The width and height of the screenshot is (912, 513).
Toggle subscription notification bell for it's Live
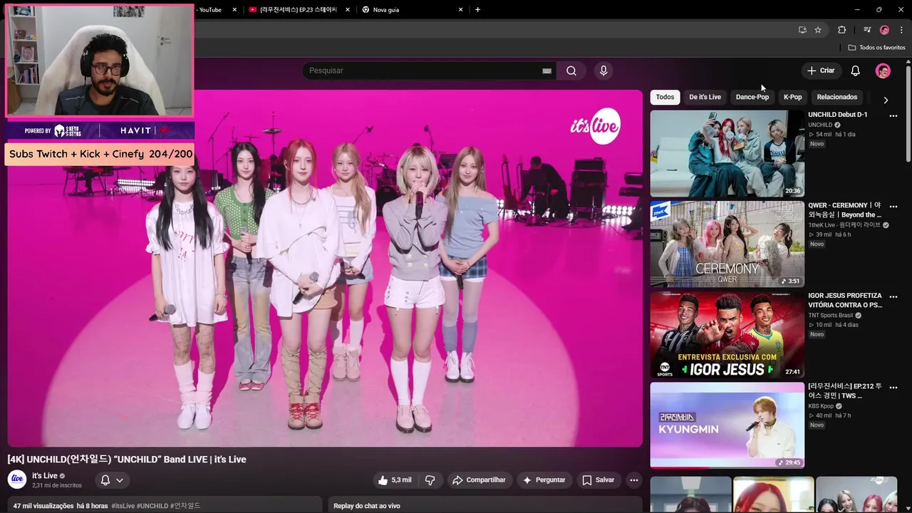coord(105,480)
